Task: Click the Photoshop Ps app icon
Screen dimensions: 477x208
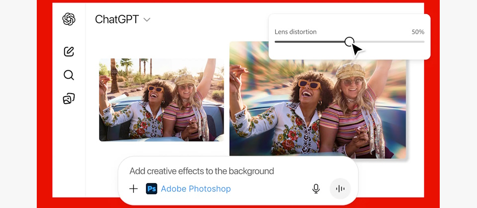Action: click(152, 189)
